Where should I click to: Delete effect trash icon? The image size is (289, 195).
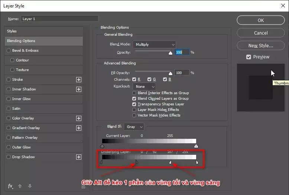tap(83, 187)
